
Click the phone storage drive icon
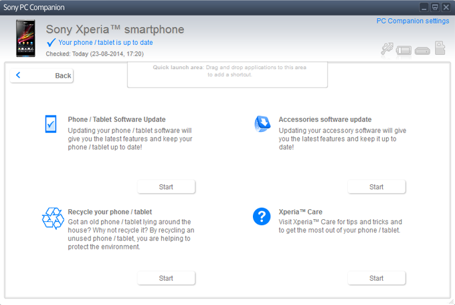point(422,51)
